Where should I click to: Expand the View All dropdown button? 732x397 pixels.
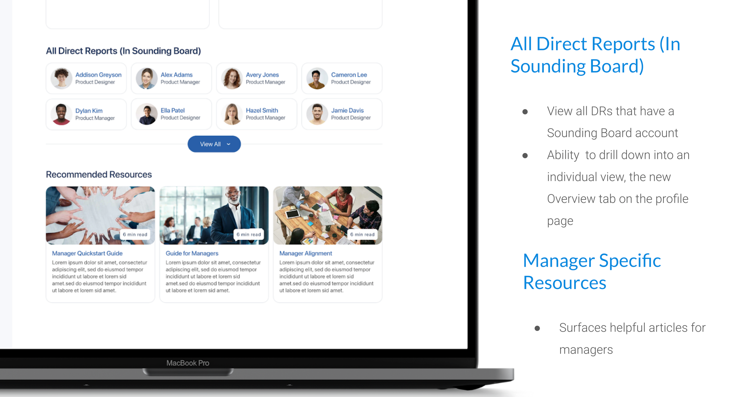(x=214, y=144)
